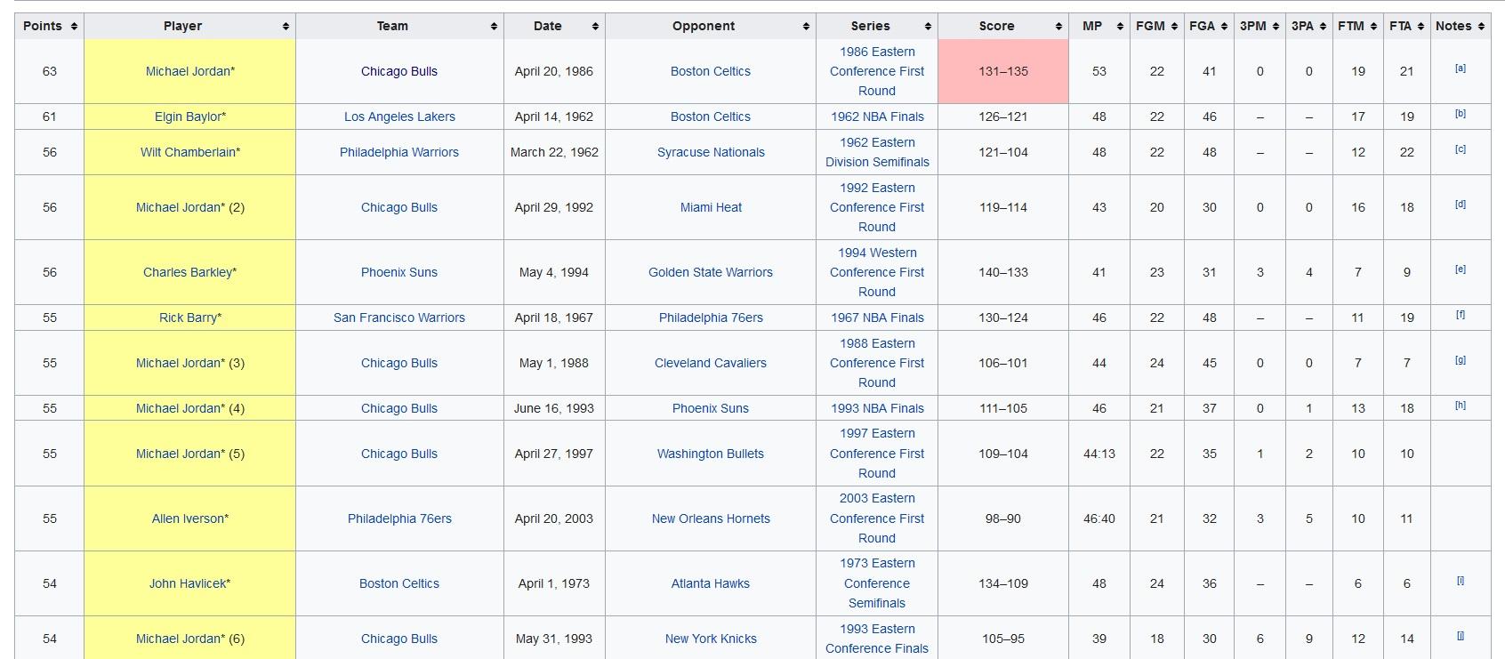1505x659 pixels.
Task: Sort table by 3PA column arrows
Action: 1323,27
